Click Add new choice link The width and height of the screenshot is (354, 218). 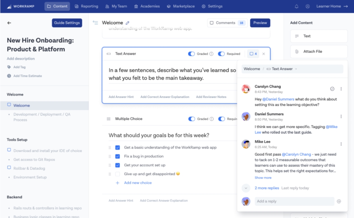click(x=138, y=183)
